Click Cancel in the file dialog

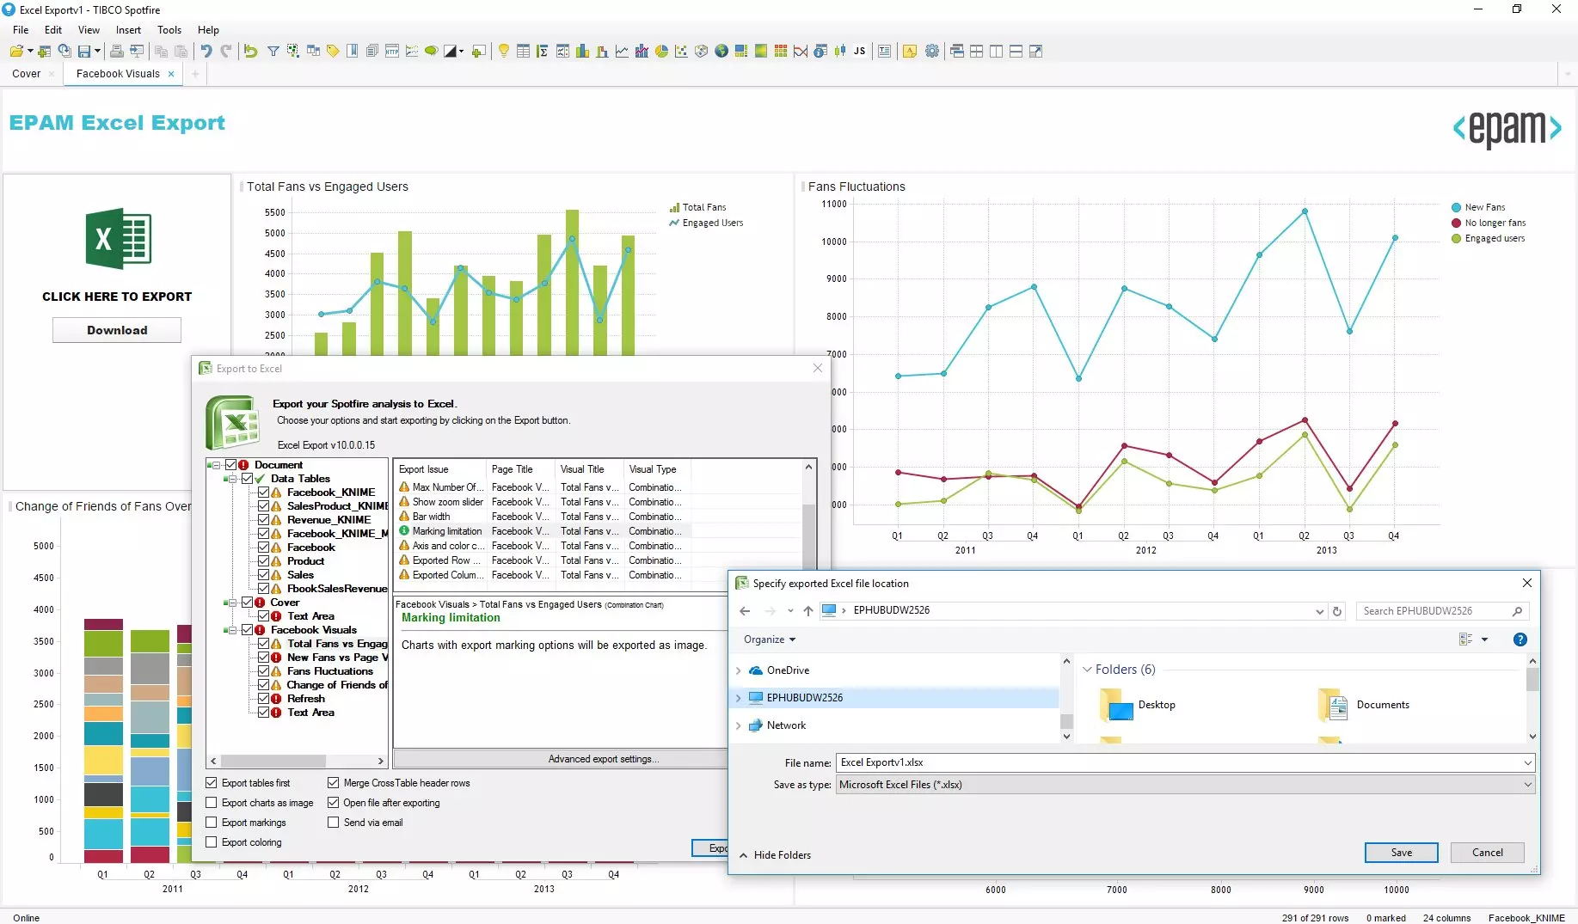[x=1488, y=853]
